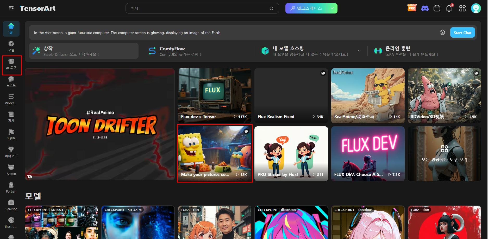This screenshot has width=488, height=239.
Task: Open the notifications bell
Action: pos(449,9)
